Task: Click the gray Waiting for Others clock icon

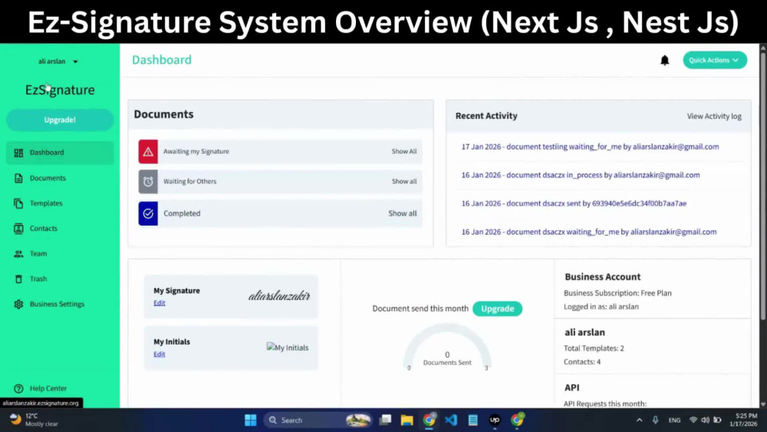Action: [148, 182]
